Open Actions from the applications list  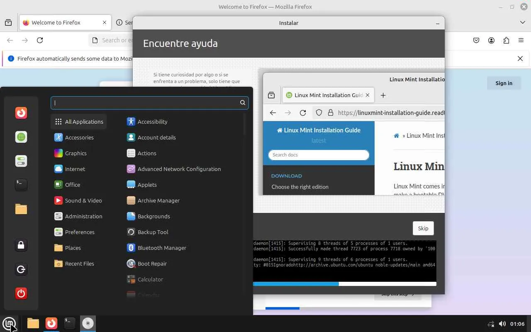pyautogui.click(x=183, y=153)
